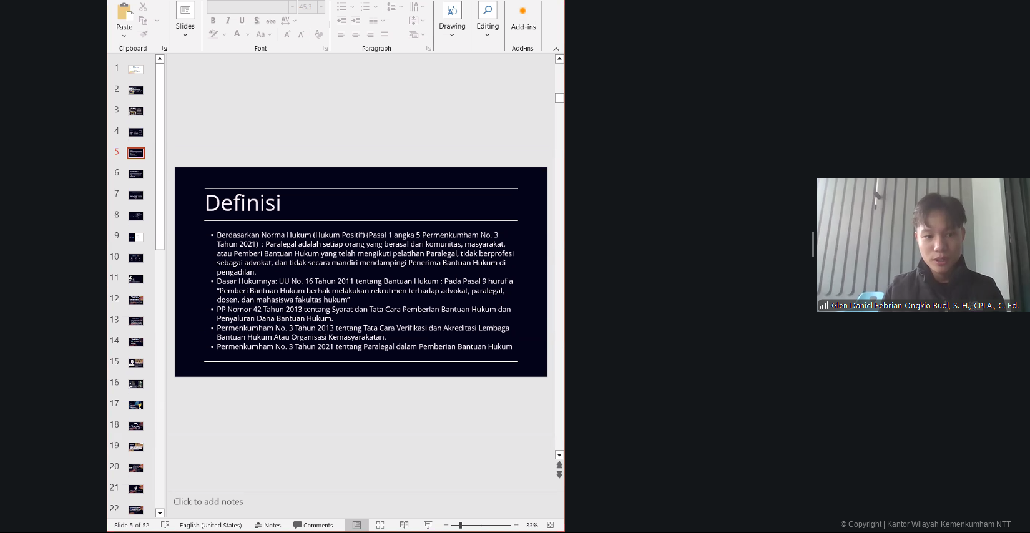1030x533 pixels.
Task: Toggle the Notes pane
Action: point(268,525)
